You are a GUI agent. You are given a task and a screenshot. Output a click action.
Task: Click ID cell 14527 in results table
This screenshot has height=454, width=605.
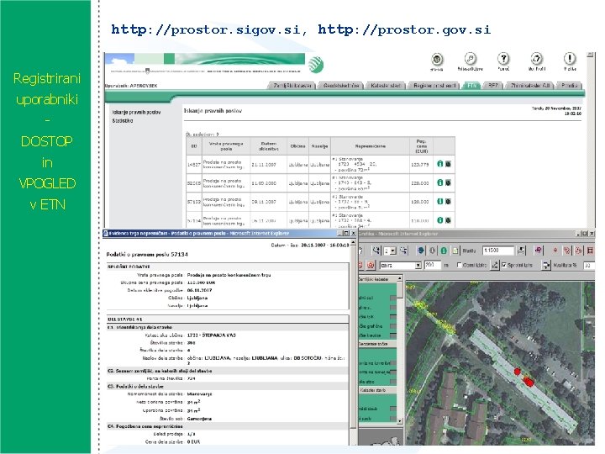click(193, 165)
